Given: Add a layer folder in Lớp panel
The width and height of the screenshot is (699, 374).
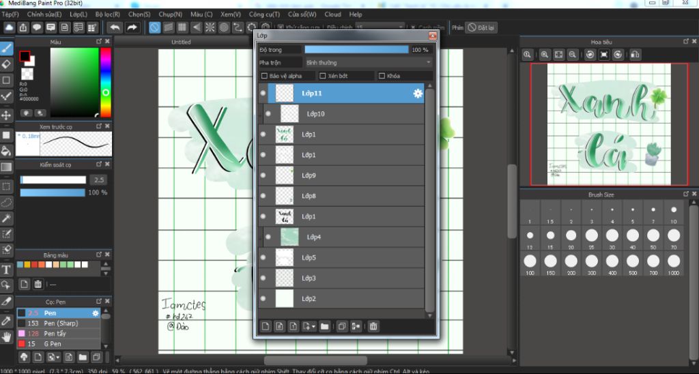Looking at the screenshot, I should 324,326.
